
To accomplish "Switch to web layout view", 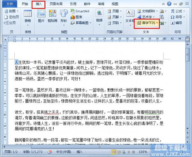I will 124,152.
